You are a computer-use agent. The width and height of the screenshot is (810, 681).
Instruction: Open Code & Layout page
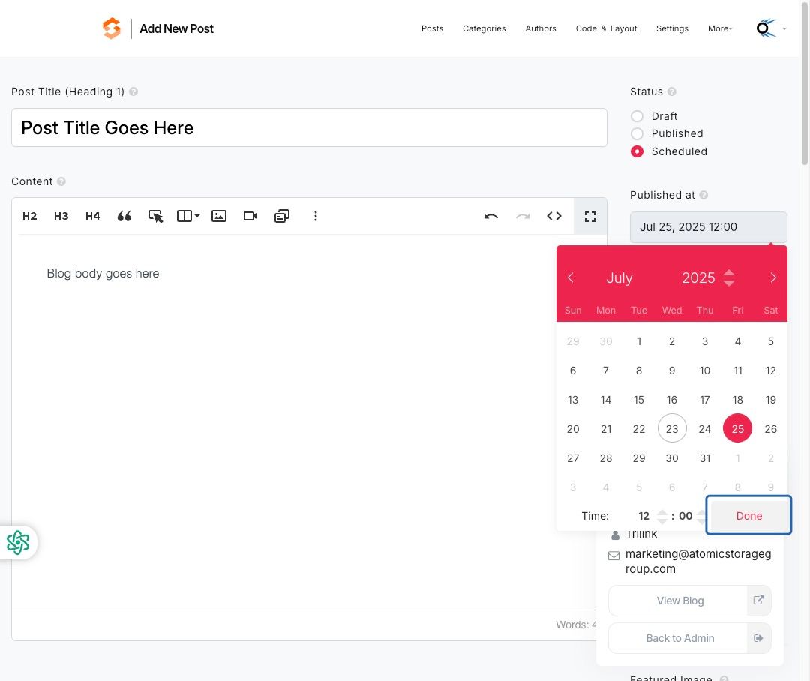pyautogui.click(x=607, y=28)
